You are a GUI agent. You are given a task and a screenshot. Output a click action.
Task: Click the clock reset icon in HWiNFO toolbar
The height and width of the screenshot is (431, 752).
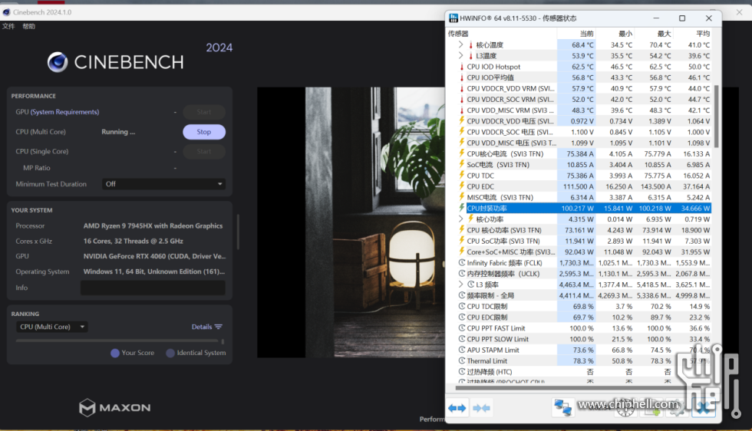click(625, 408)
